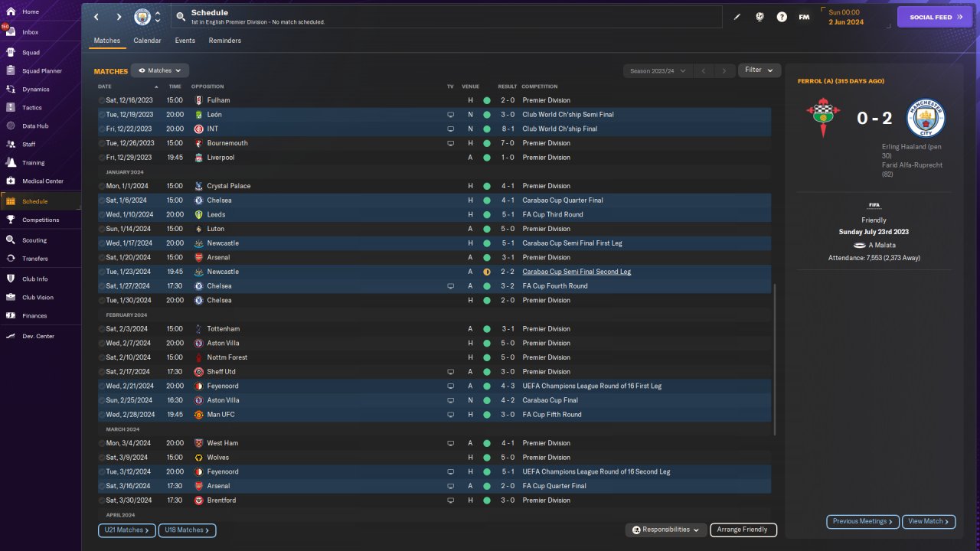Click the back navigation arrow
The height and width of the screenshot is (551, 980).
click(x=96, y=17)
